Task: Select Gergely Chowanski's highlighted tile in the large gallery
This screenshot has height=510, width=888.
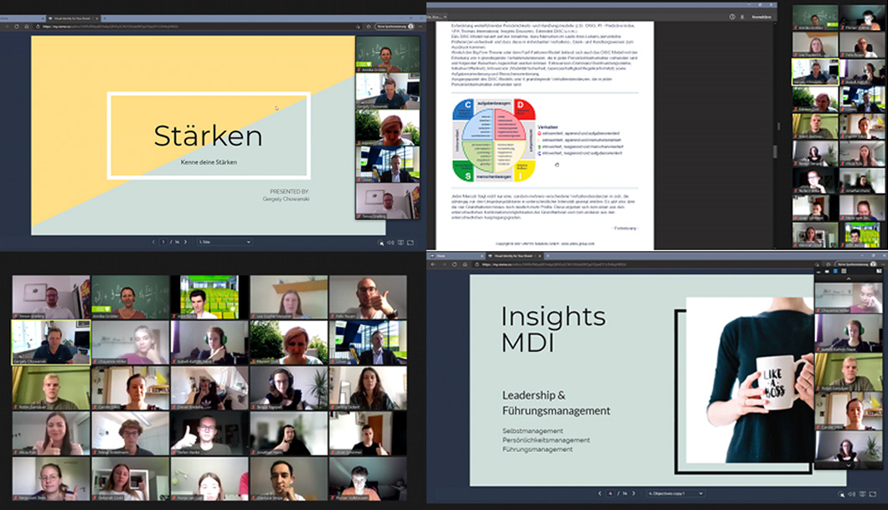Action: click(51, 343)
